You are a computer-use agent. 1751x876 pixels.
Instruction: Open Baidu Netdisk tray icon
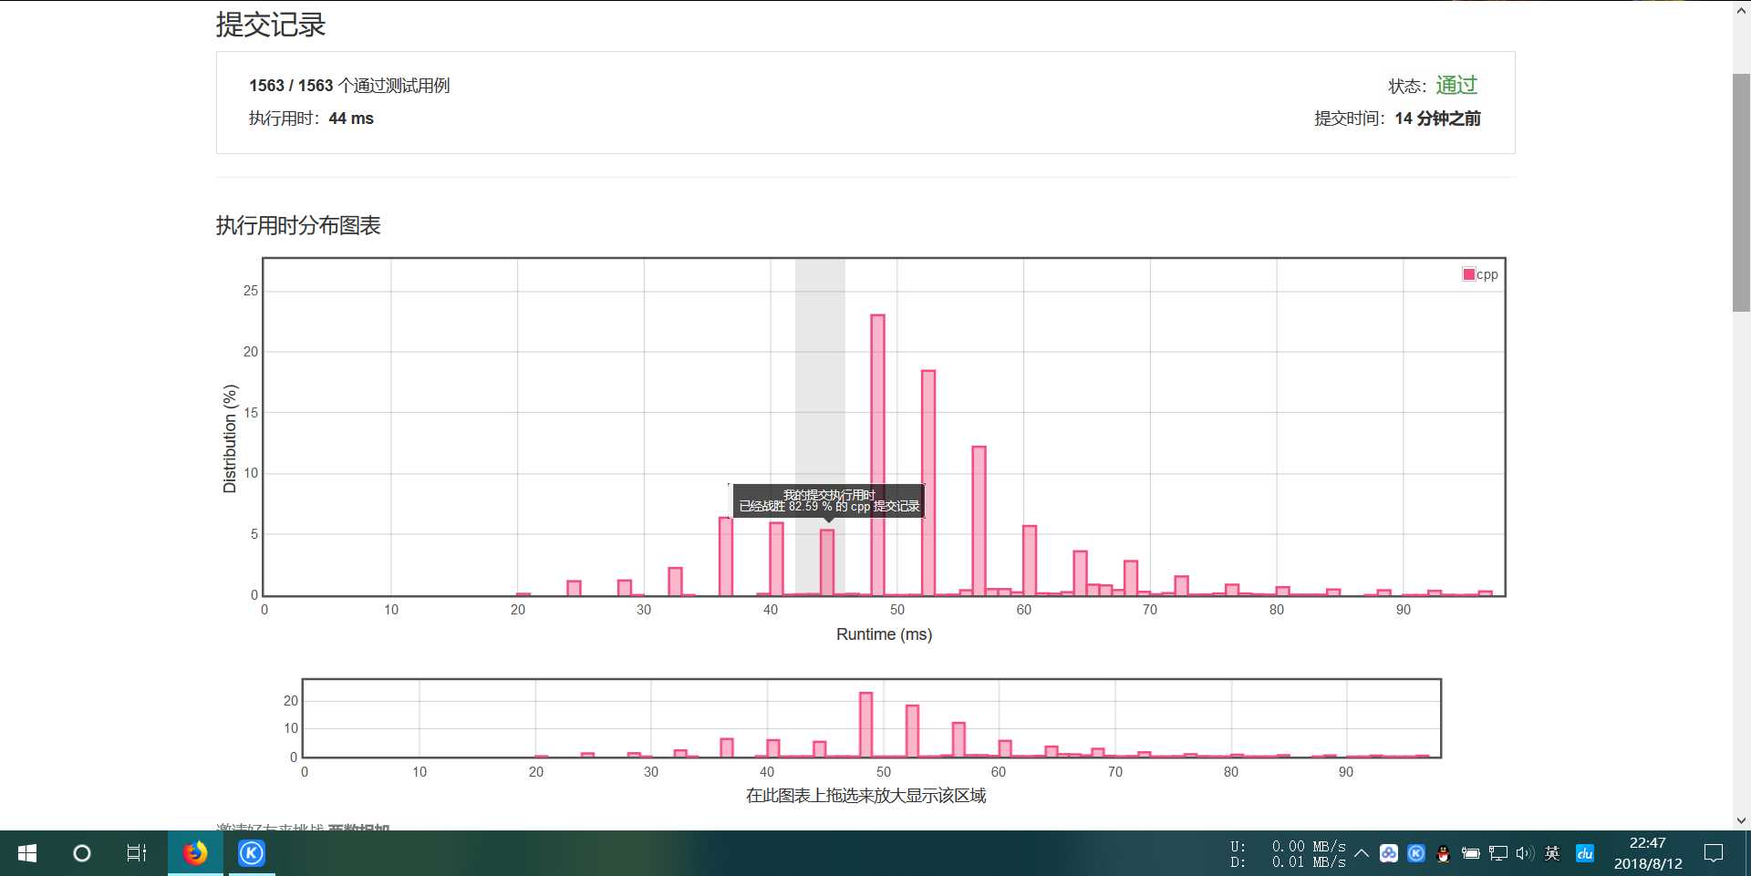[x=1389, y=853]
